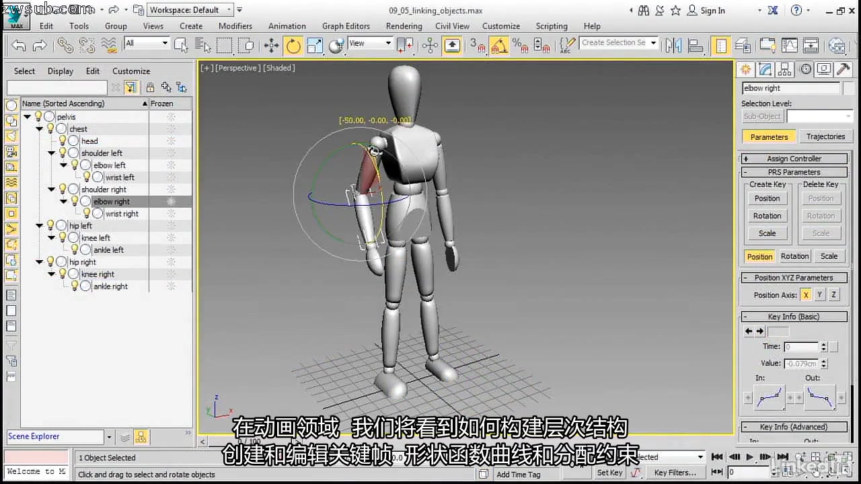
Task: Activate the Select and Move tool
Action: 270,46
